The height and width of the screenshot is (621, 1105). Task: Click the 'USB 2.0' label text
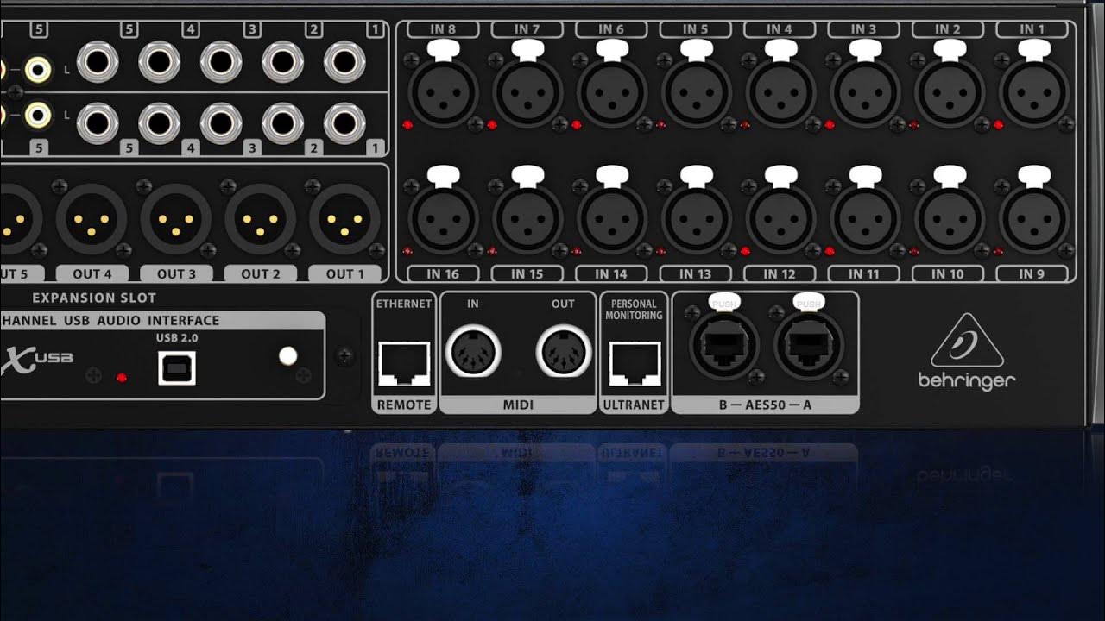point(177,337)
